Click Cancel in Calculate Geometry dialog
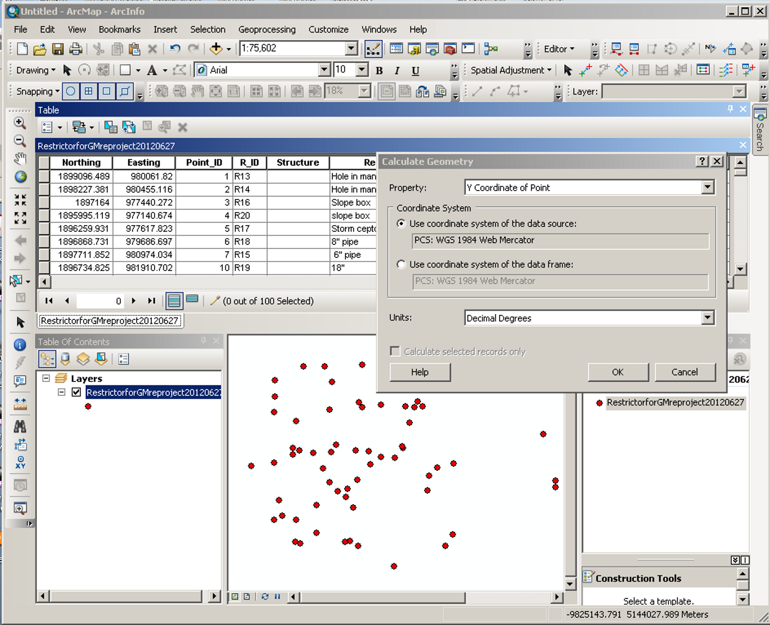 click(684, 372)
